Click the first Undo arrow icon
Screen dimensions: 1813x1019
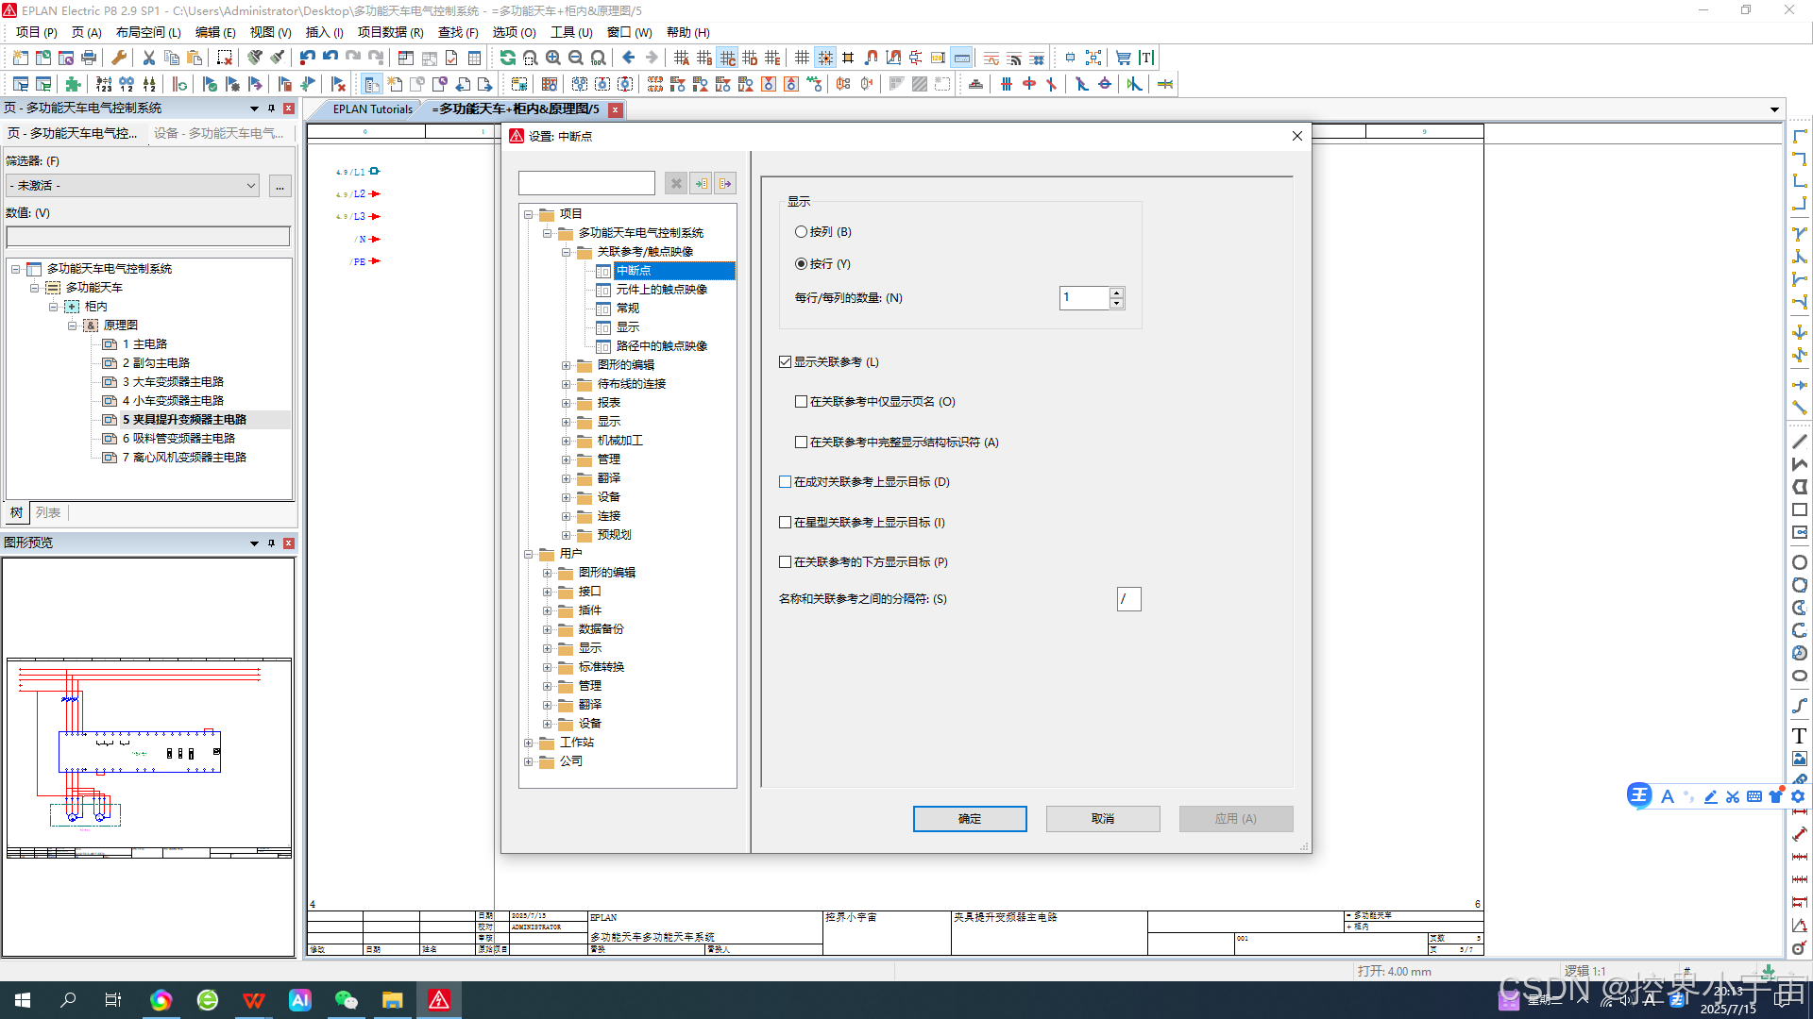[x=308, y=58]
